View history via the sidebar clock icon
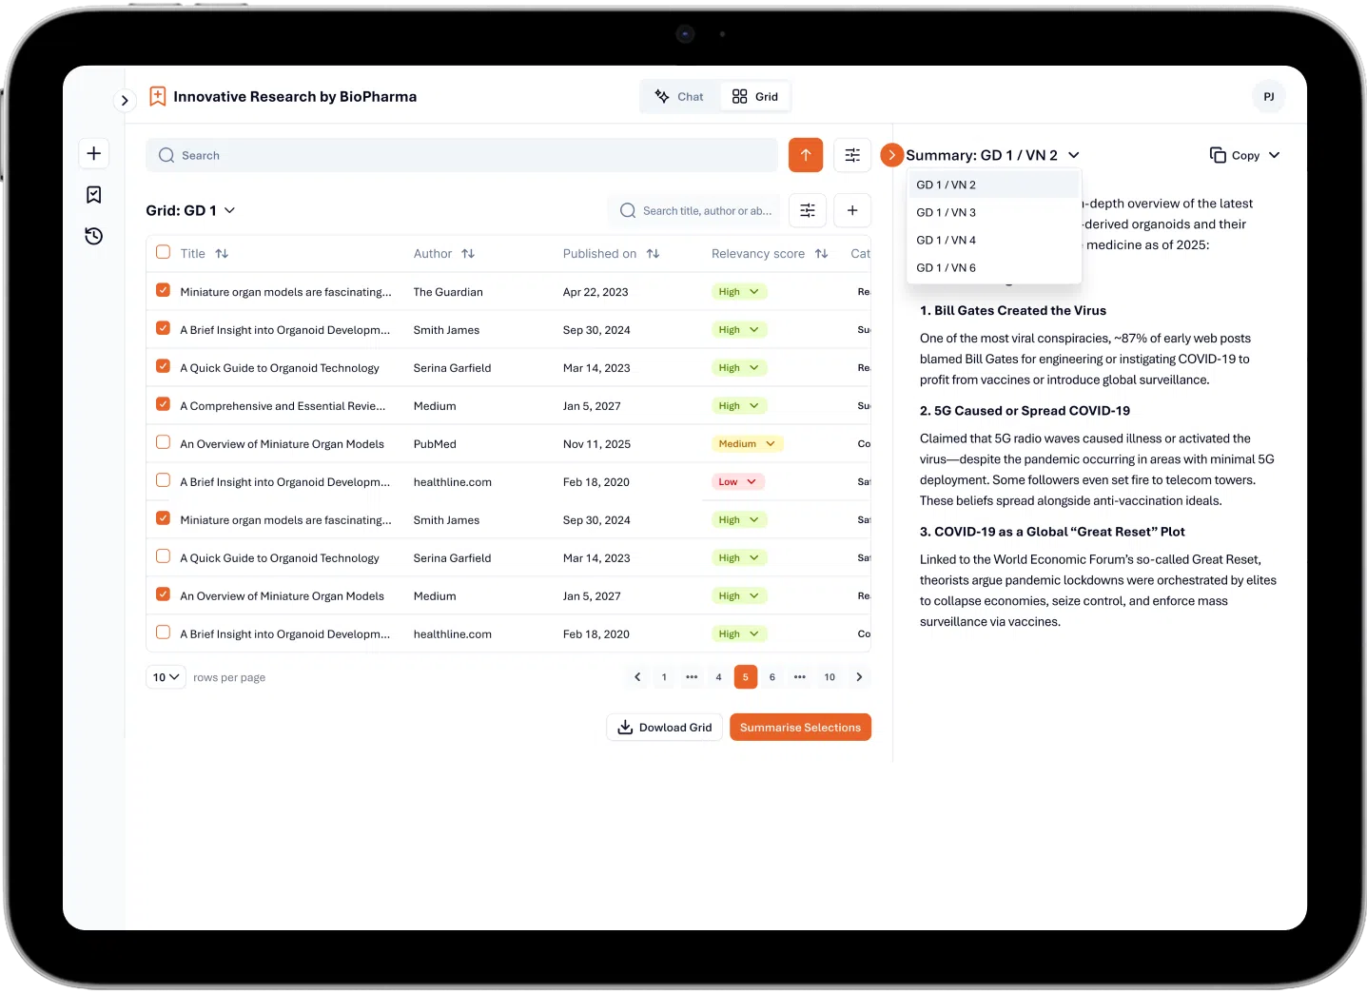The image size is (1367, 993). (x=93, y=236)
